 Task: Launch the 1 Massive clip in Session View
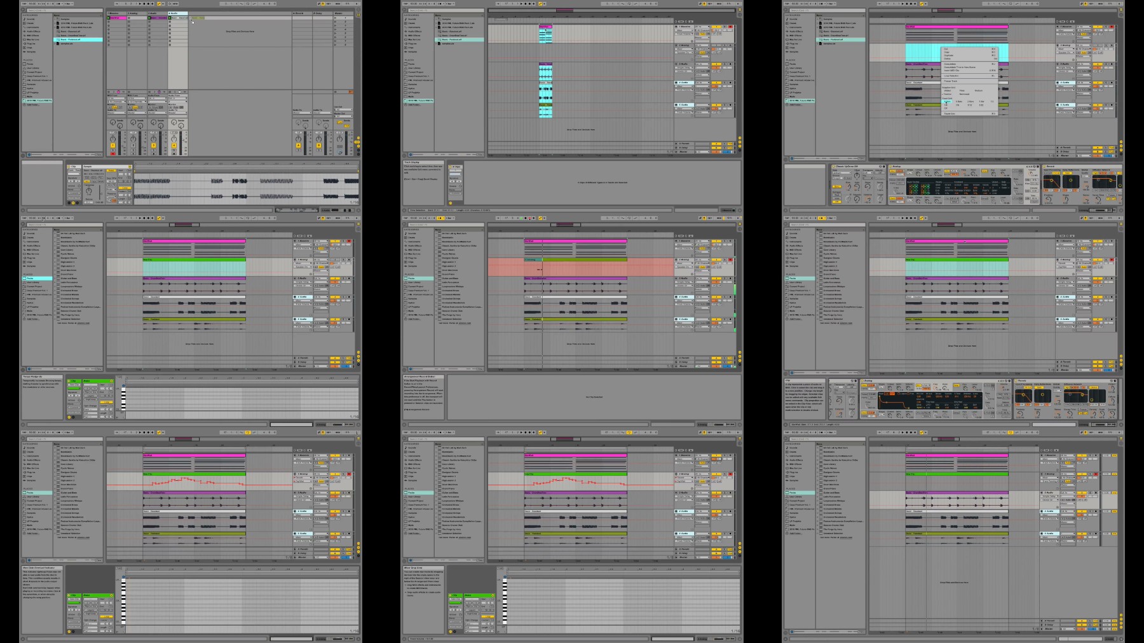[x=109, y=18]
